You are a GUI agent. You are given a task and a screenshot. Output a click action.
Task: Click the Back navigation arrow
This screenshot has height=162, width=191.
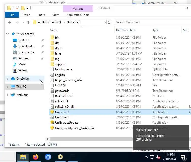[10, 22]
